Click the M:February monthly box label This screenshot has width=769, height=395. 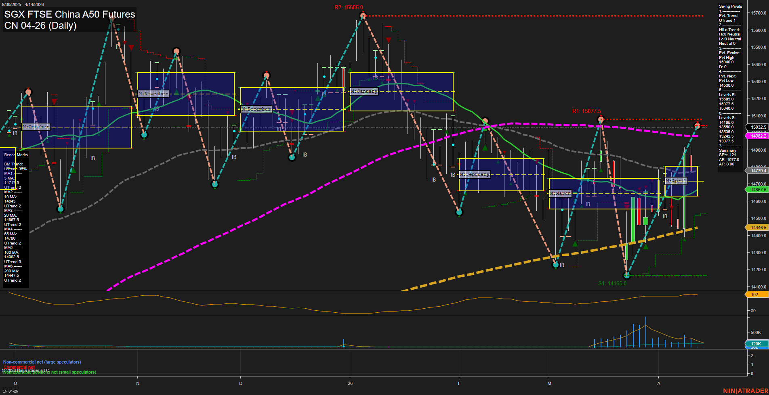point(474,174)
